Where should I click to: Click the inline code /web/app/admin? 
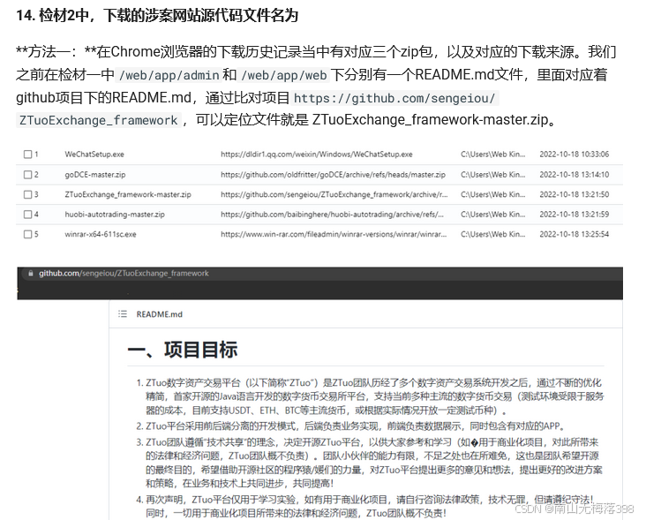[169, 75]
